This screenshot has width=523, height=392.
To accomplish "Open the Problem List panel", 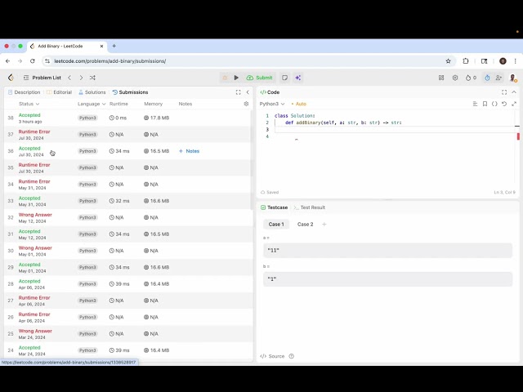I will click(42, 78).
